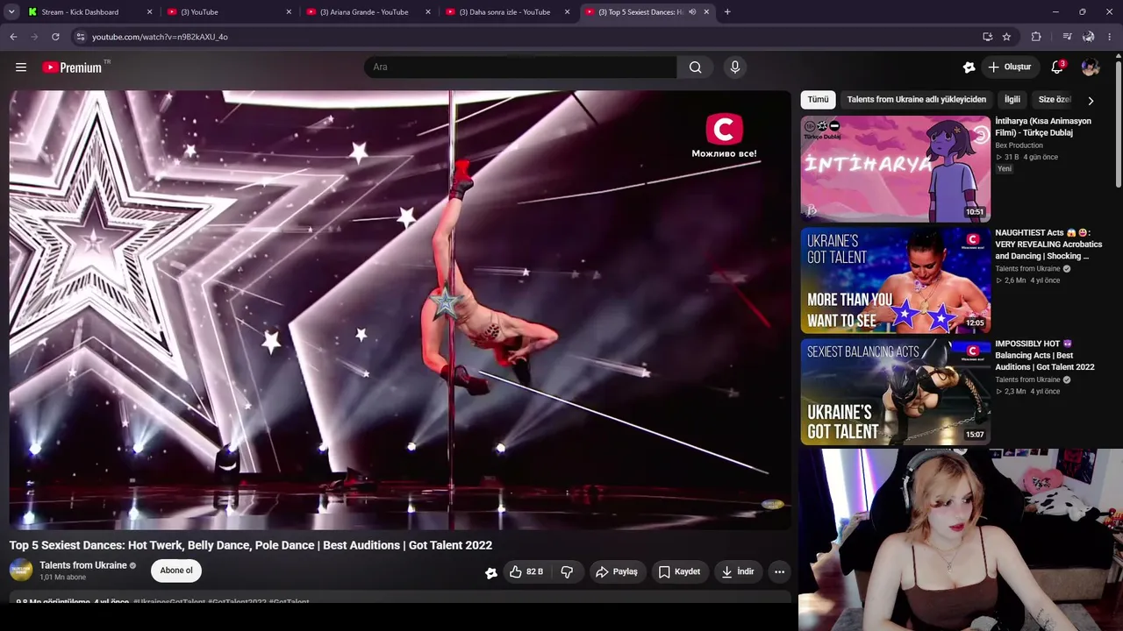Open more actions menu under the video
The width and height of the screenshot is (1123, 631).
(x=779, y=571)
